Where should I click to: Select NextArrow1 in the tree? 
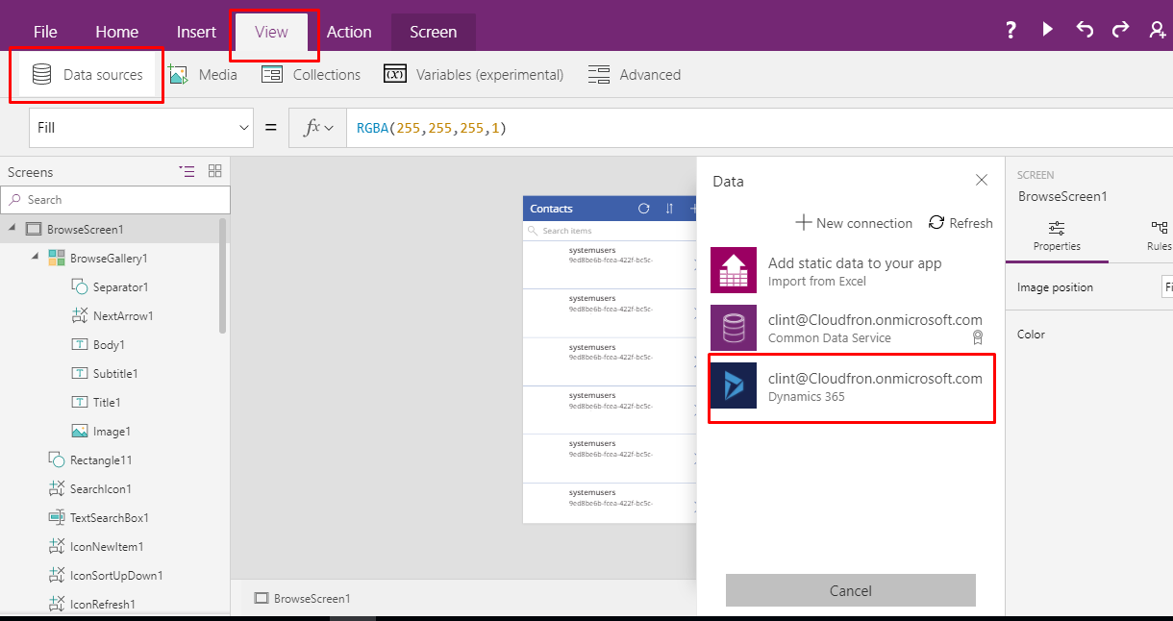point(123,316)
